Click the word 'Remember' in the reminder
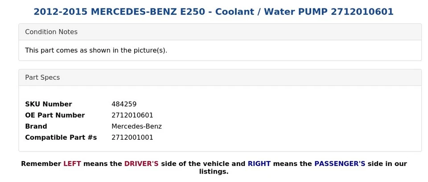 (41, 164)
